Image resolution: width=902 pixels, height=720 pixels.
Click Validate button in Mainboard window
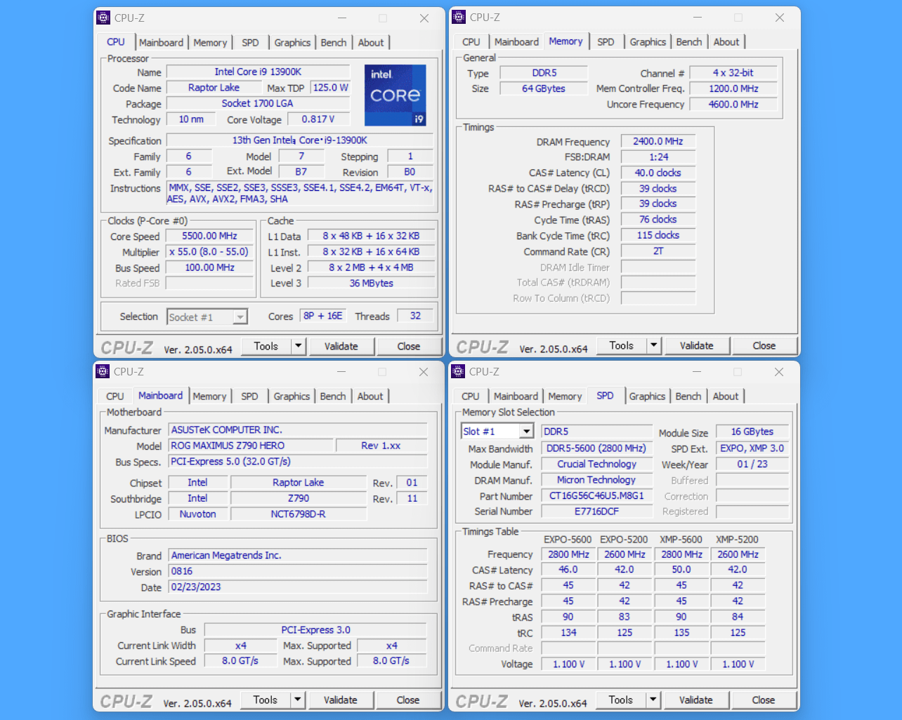point(341,700)
